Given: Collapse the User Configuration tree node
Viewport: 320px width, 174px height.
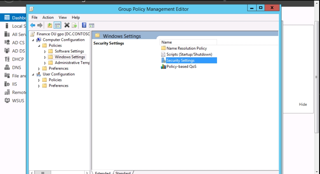Looking at the screenshot, I should point(33,74).
